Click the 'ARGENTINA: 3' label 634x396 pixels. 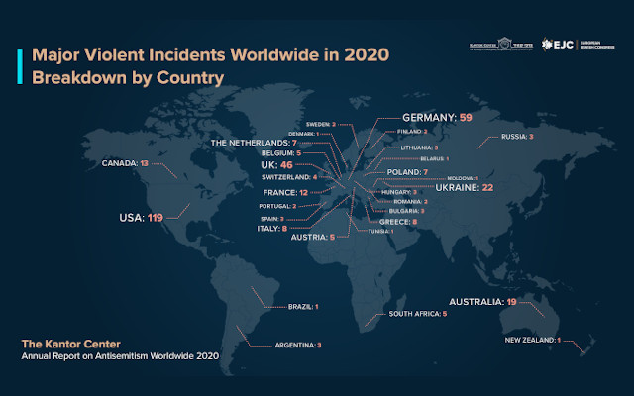[x=298, y=346]
